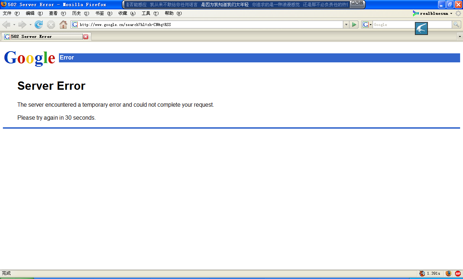
Task: Open the realbluesun account dropdown
Action: tap(451, 14)
